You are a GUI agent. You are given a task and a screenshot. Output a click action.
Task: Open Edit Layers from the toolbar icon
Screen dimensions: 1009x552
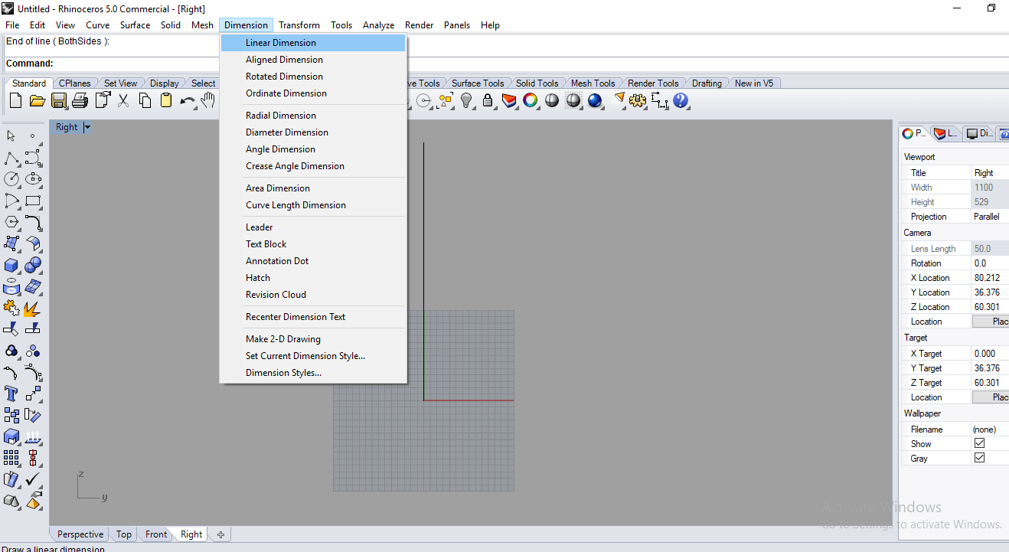pos(509,100)
